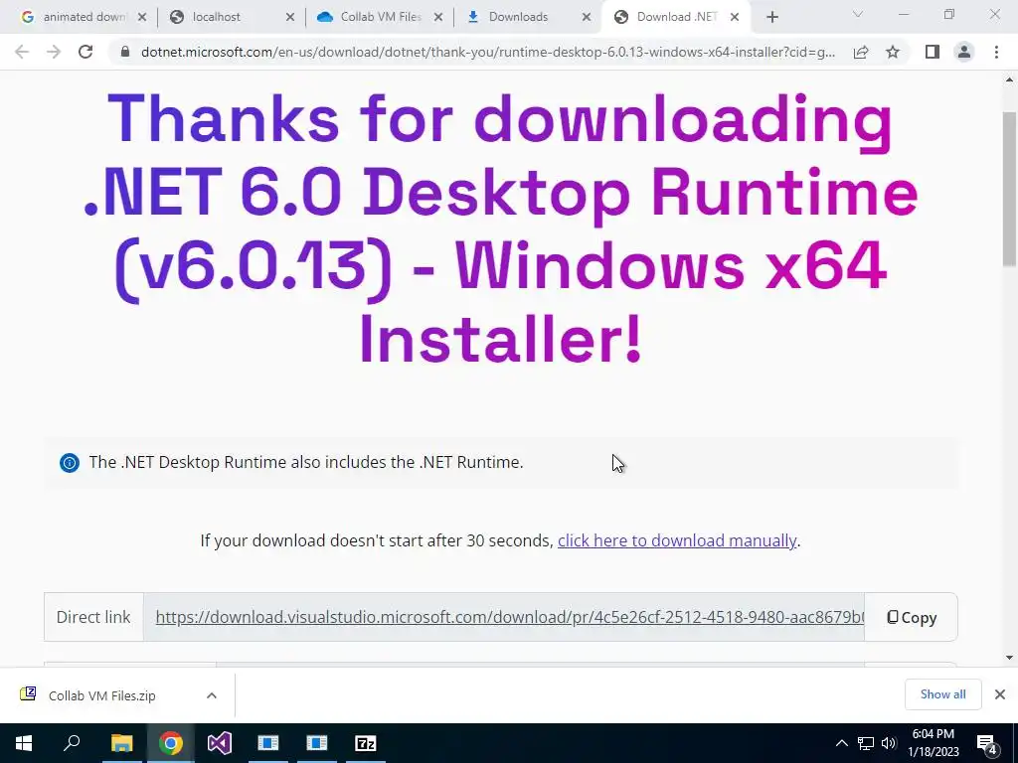Screen dimensions: 1018x763
Task: Open the tab search chevron
Action: tap(858, 14)
